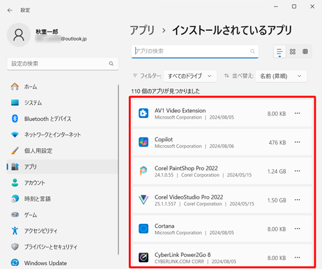
Task: Click the 2024/08/06 install date
Action: pos(222,146)
